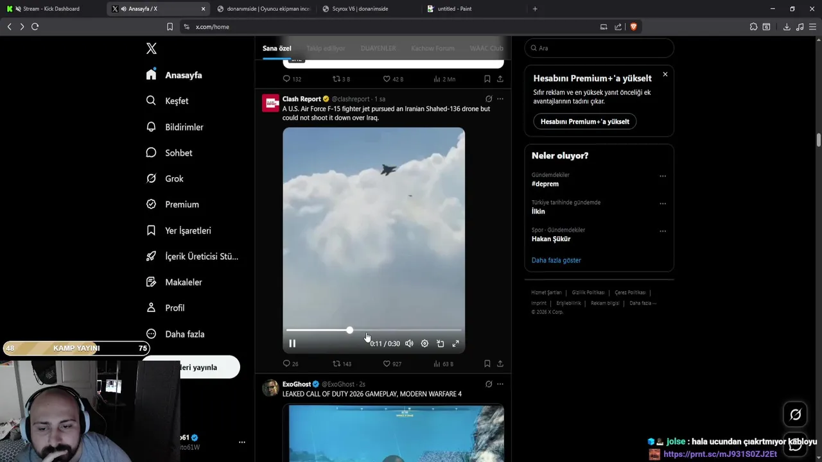The image size is (822, 462).
Task: Click page vertical scrollbar thumb
Action: pos(819,141)
